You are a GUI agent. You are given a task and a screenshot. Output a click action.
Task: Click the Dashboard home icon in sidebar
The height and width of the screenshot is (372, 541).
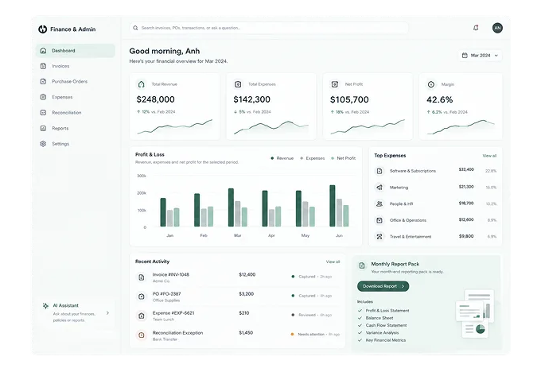point(43,51)
